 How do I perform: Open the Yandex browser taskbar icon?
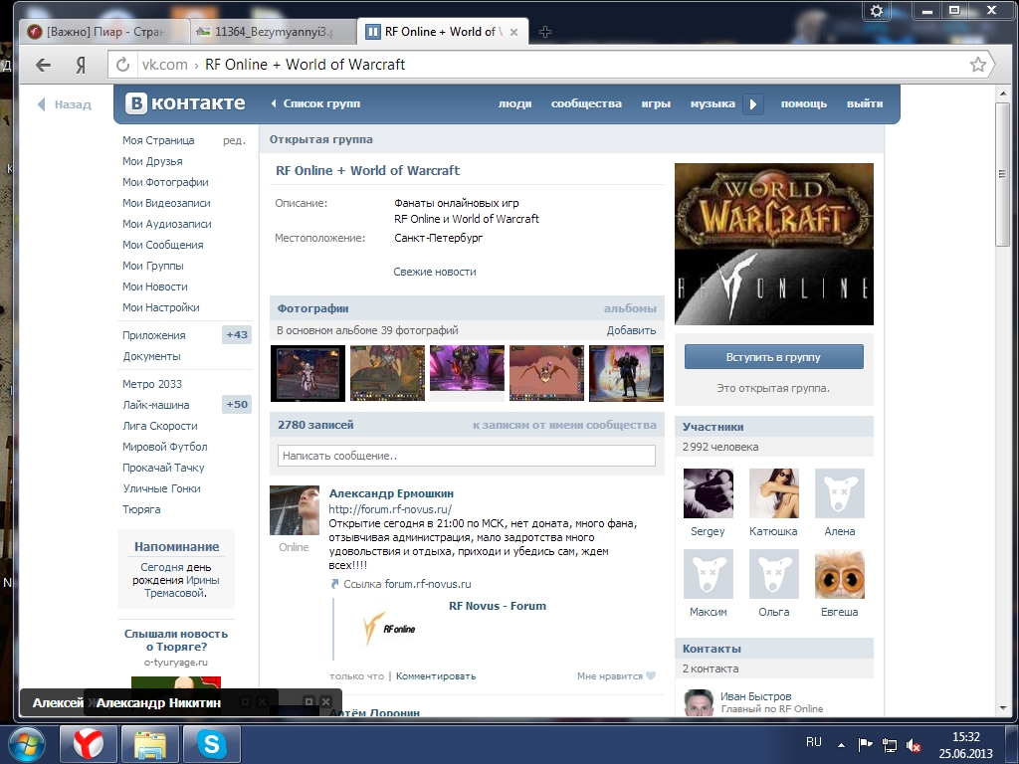click(89, 743)
